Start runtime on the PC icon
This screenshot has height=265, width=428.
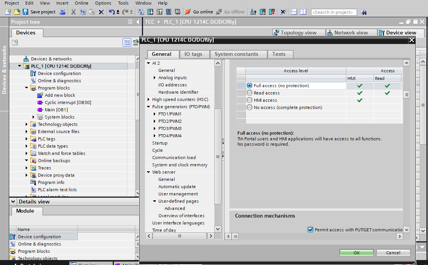pyautogui.click(x=178, y=12)
